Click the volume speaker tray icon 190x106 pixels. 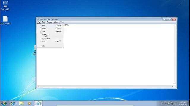(x=175, y=103)
